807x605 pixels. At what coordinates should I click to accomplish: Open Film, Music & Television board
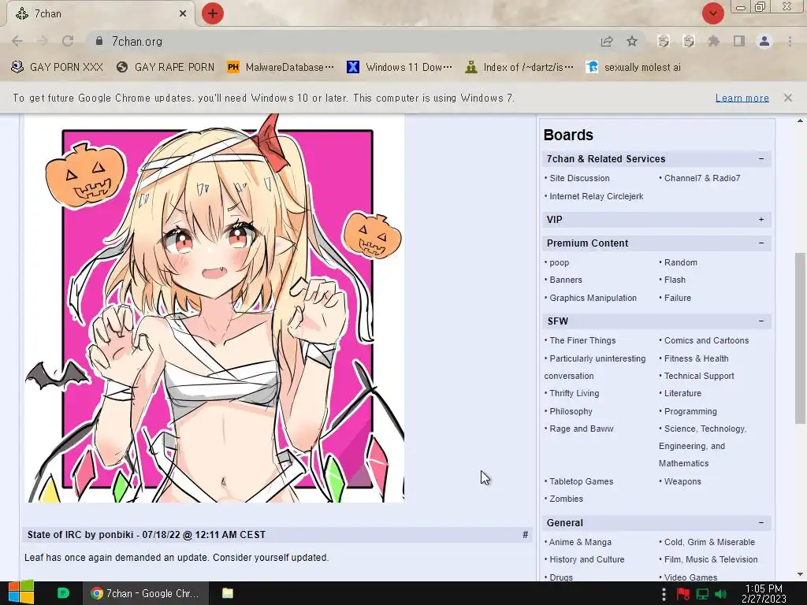[711, 560]
